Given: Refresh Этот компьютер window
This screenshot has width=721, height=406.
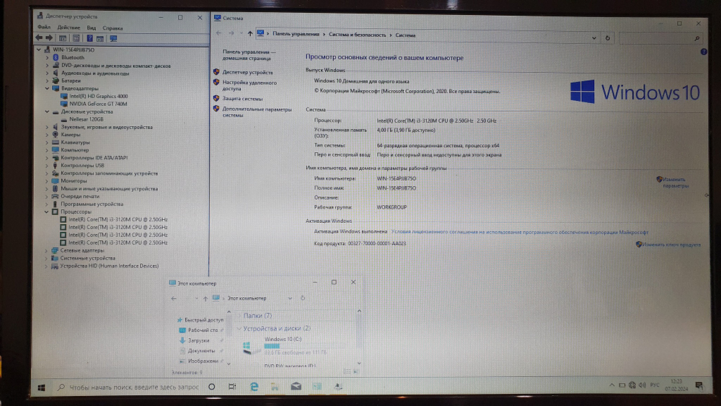Looking at the screenshot, I should click(303, 298).
